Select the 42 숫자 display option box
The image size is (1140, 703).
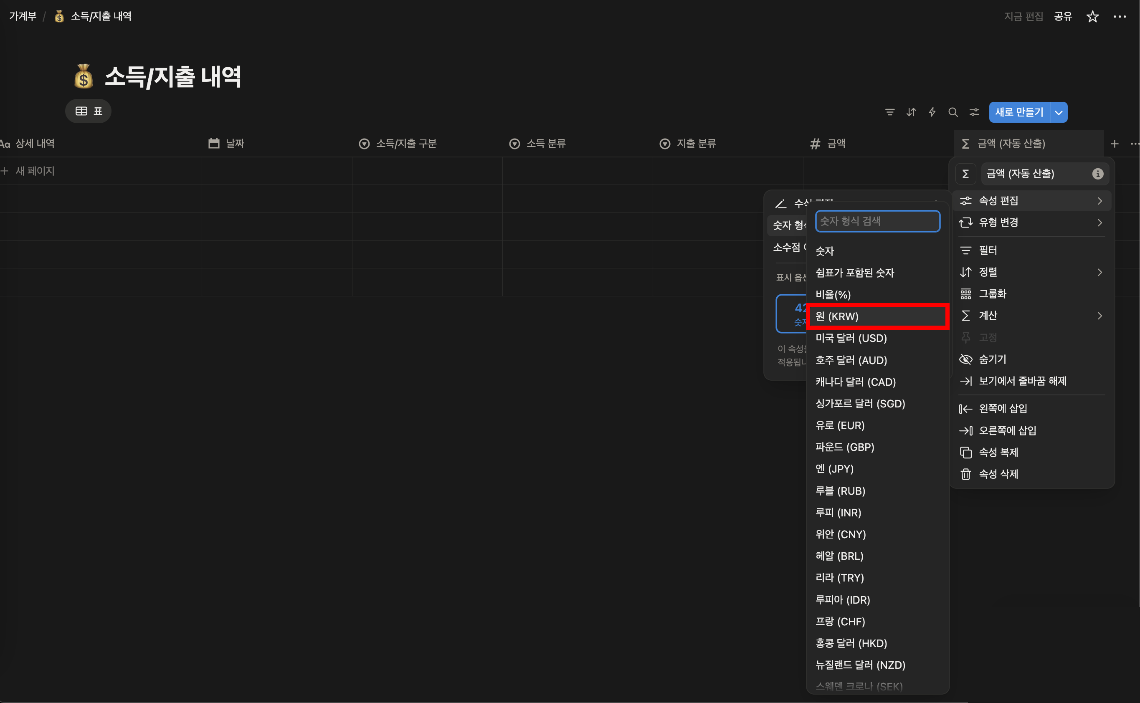coord(792,314)
